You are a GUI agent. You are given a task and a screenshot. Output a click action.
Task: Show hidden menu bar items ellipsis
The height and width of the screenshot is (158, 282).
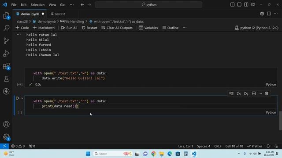click(x=71, y=5)
